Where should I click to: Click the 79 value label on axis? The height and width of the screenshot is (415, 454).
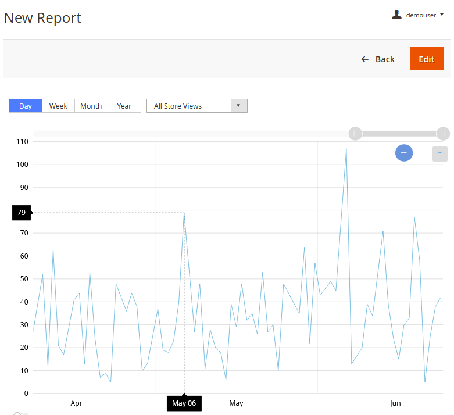(22, 213)
